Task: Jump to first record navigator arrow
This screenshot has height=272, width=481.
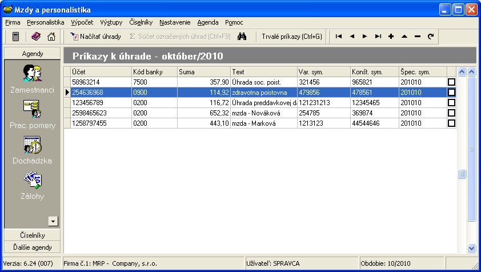Action: [339, 37]
